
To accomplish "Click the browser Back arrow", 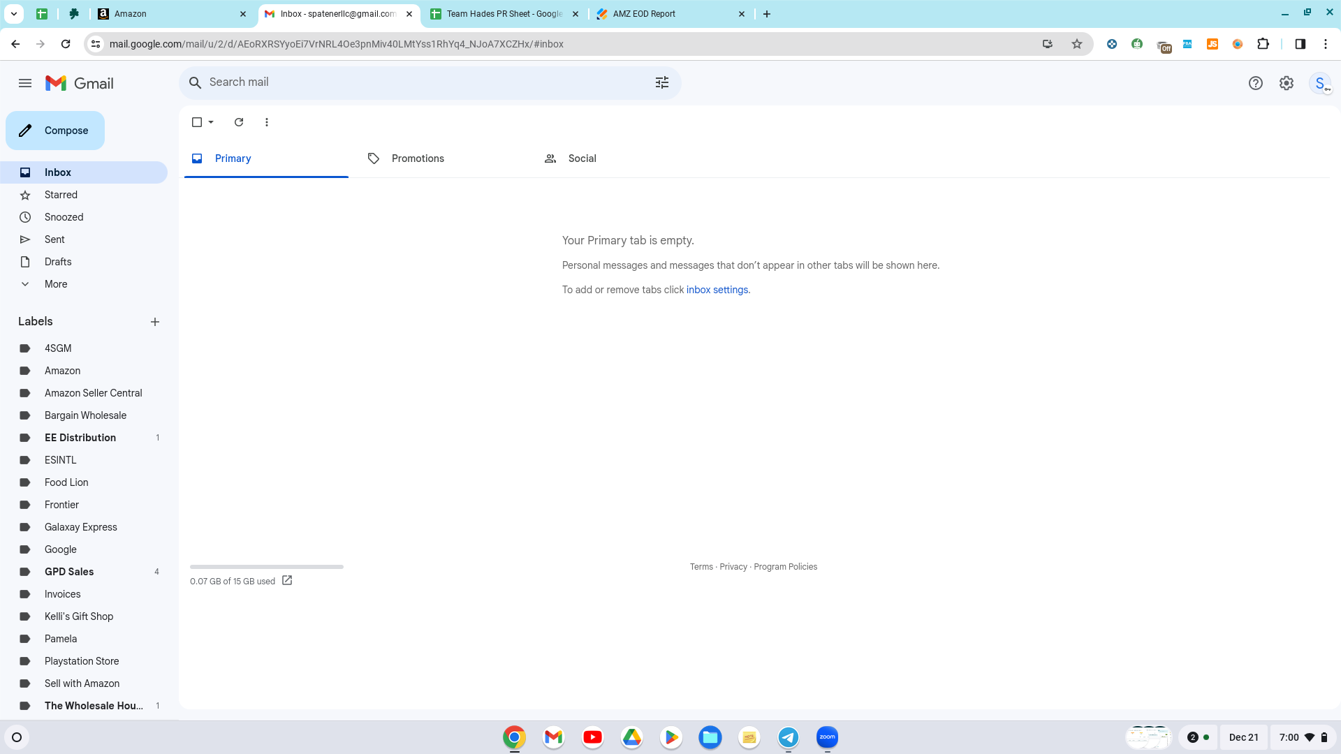I will point(15,44).
